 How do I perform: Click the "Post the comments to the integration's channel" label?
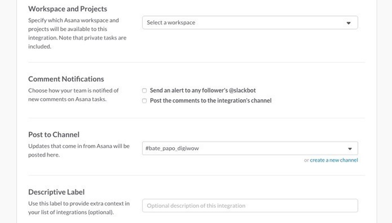(x=210, y=101)
